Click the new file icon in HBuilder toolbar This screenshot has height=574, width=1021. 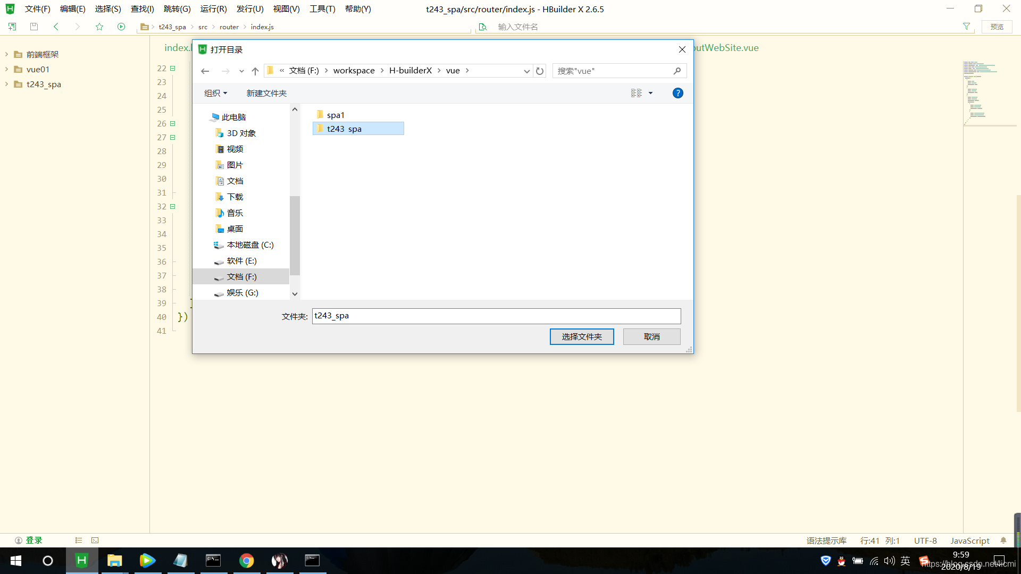[x=12, y=27]
